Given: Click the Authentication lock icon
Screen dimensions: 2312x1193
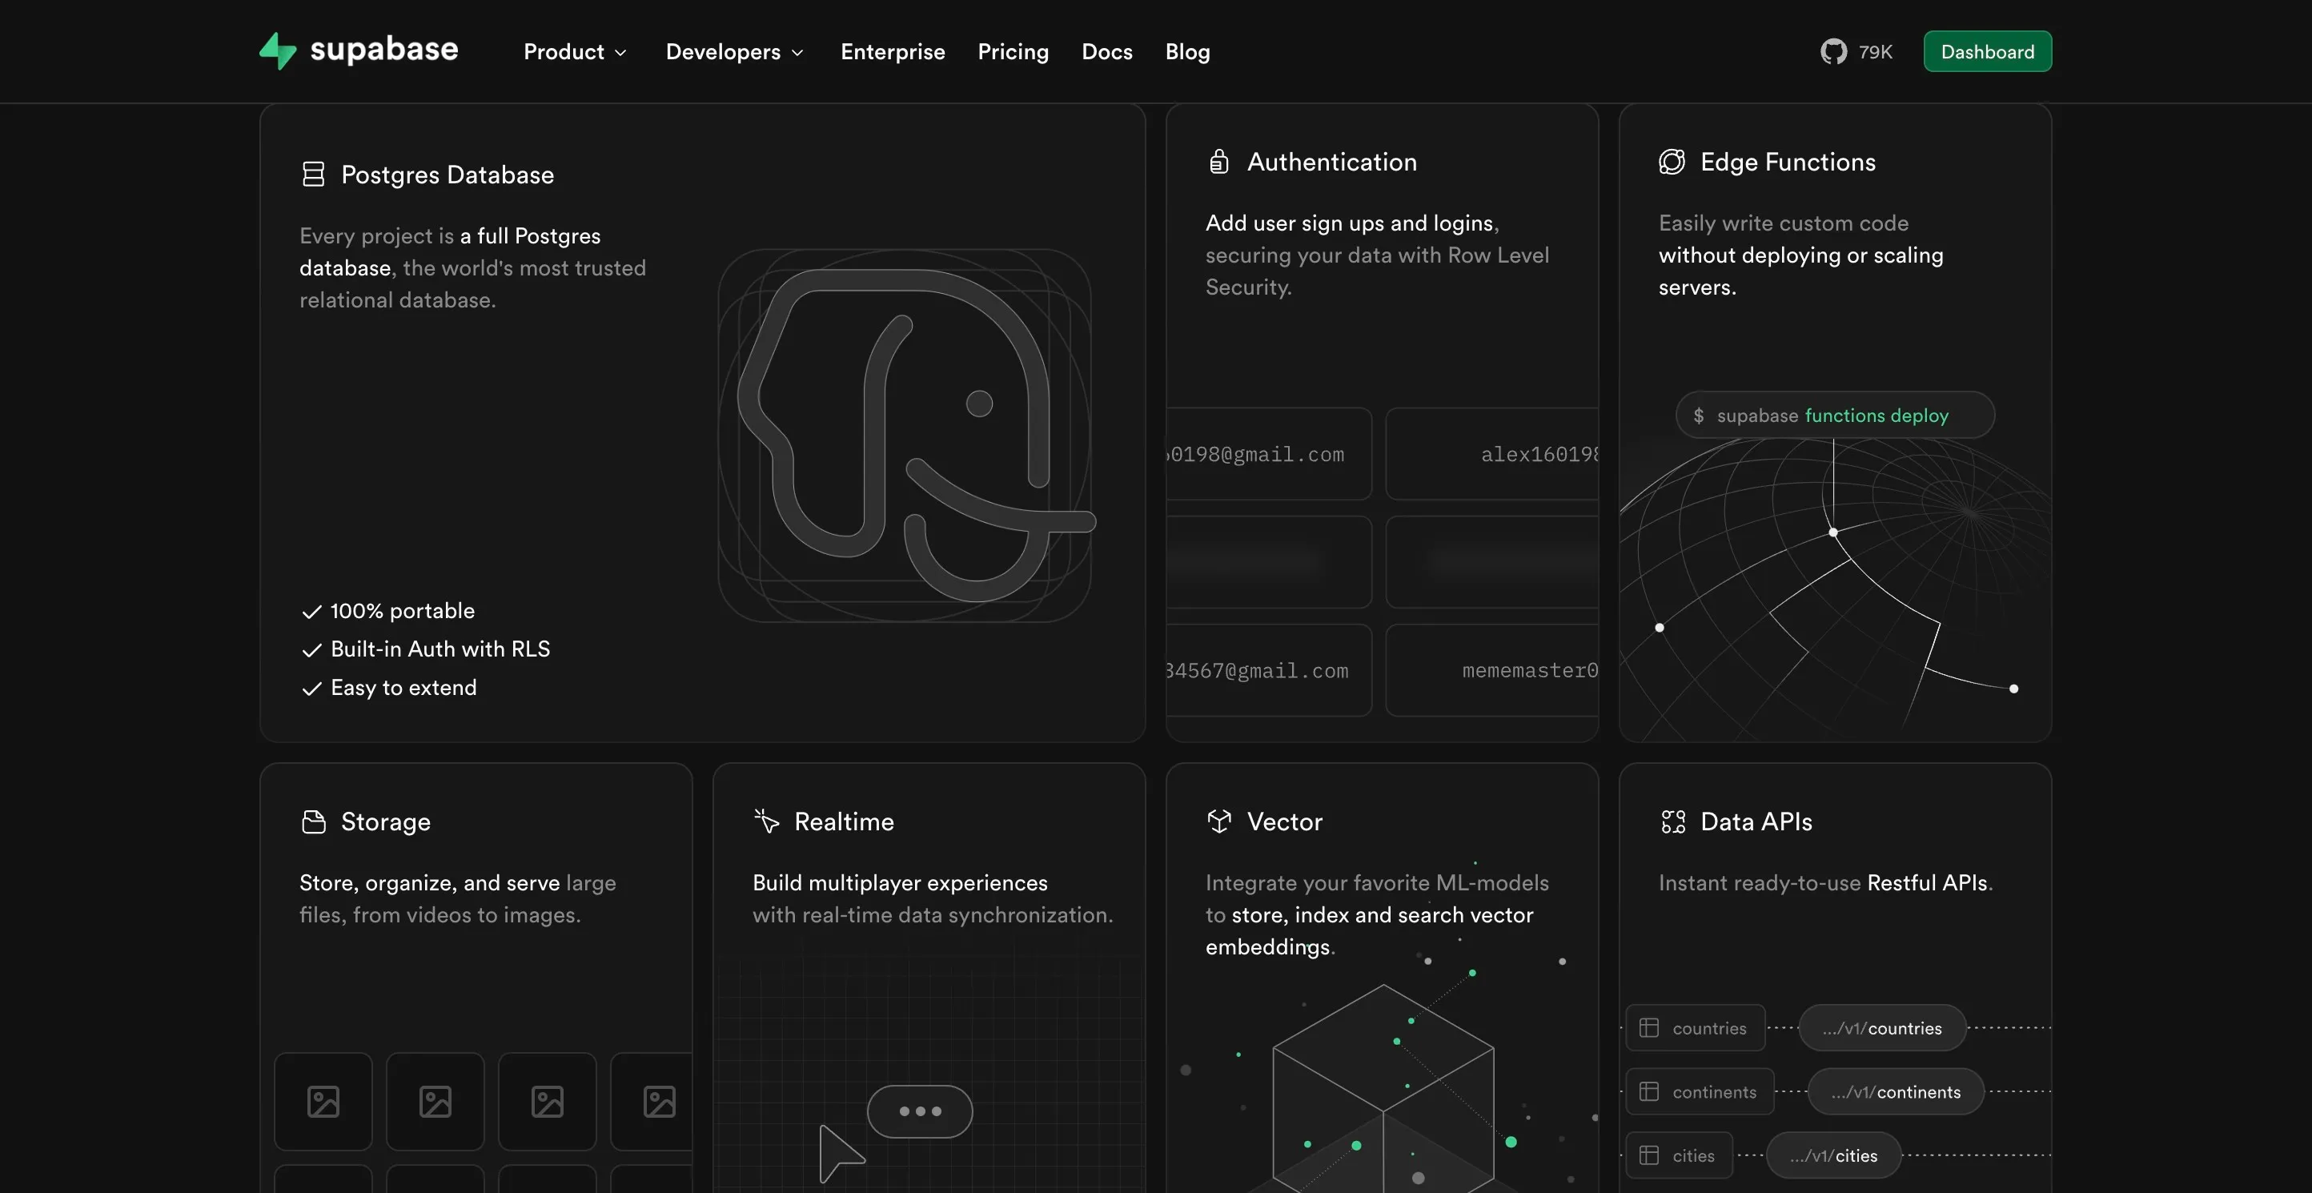Looking at the screenshot, I should (x=1218, y=162).
